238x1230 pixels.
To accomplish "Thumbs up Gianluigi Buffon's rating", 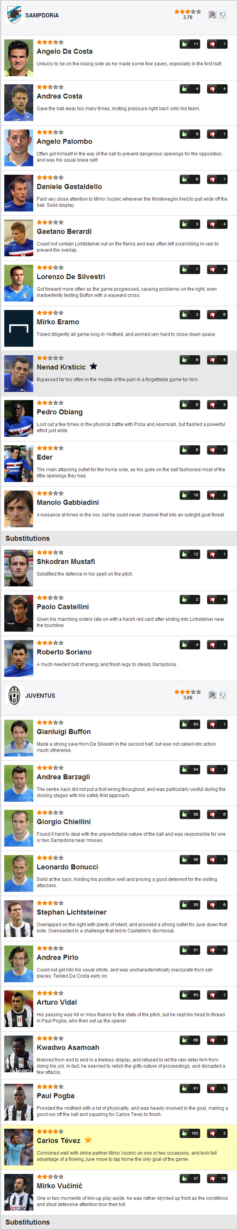I will [x=190, y=724].
